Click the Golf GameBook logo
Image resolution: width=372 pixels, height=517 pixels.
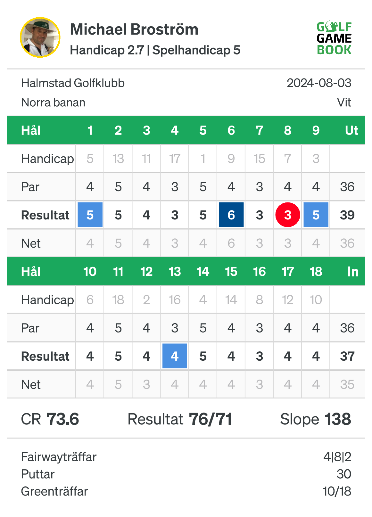pyautogui.click(x=334, y=38)
